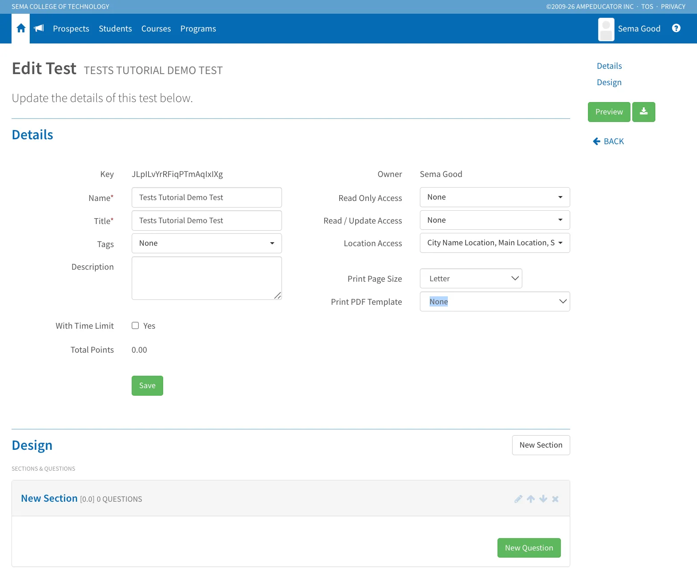Open the New Section heading link
The height and width of the screenshot is (582, 697).
pyautogui.click(x=49, y=499)
